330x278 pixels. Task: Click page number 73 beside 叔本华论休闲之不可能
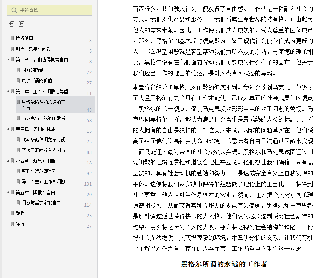(x=89, y=142)
